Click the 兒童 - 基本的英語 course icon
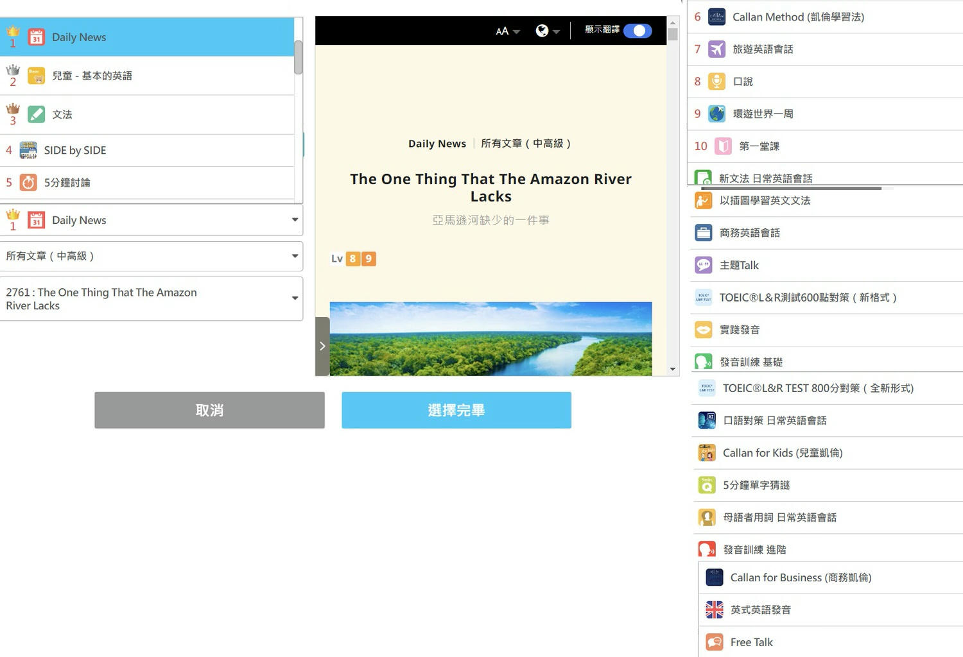The height and width of the screenshot is (657, 963). pyautogui.click(x=37, y=76)
